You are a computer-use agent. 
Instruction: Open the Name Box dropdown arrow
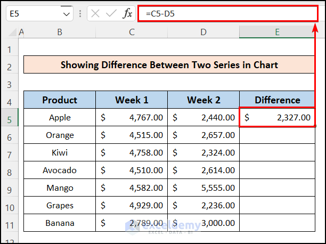(67, 14)
